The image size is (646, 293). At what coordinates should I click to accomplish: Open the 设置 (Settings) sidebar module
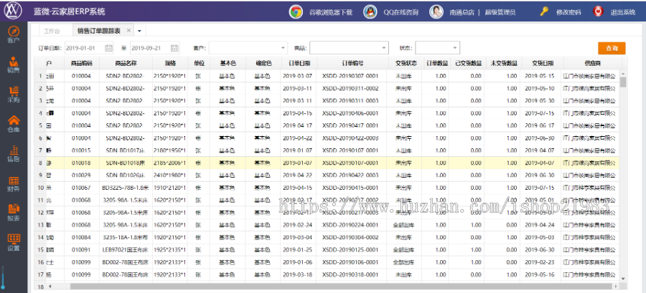pyautogui.click(x=13, y=241)
